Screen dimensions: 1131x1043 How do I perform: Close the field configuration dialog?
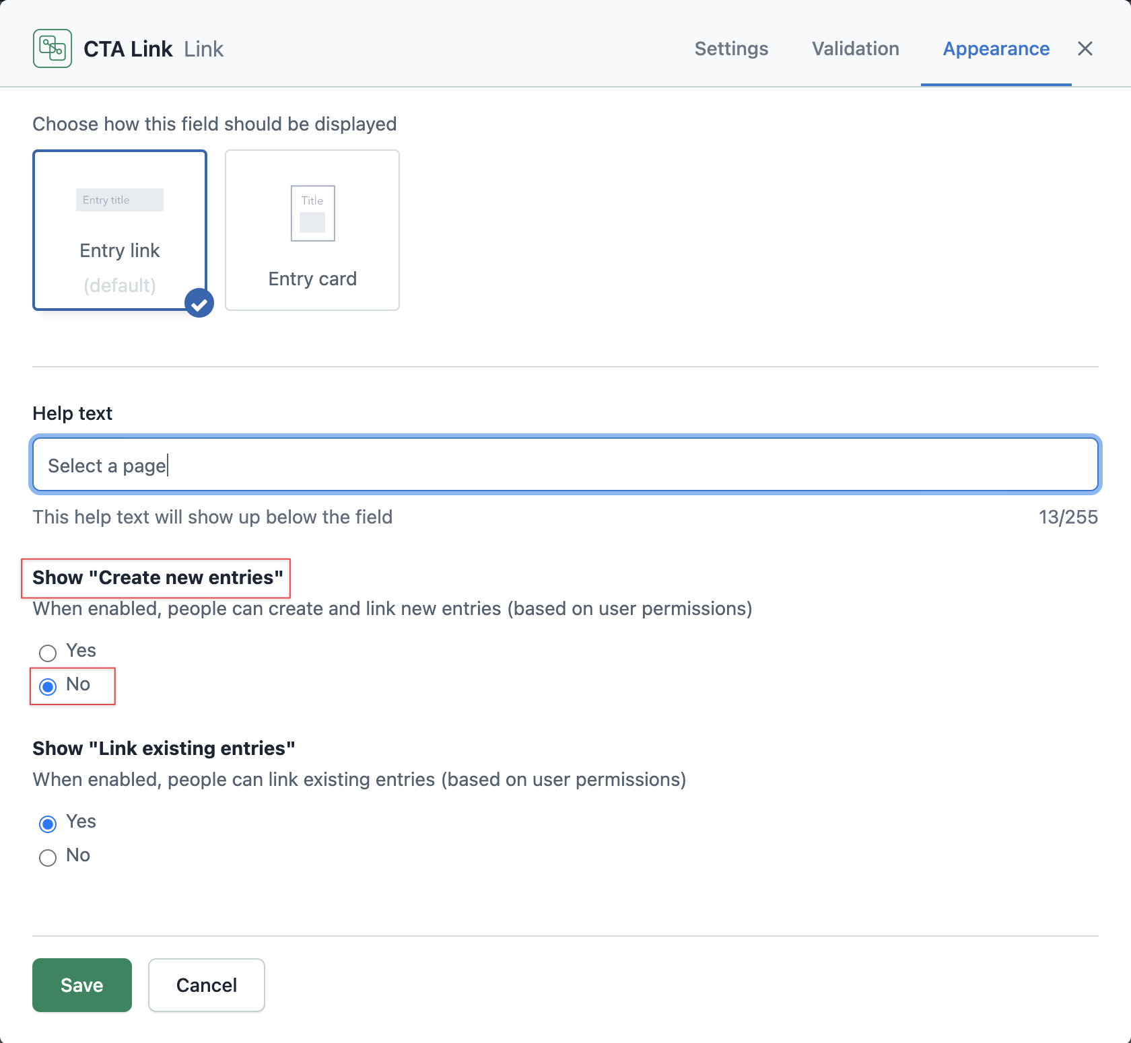point(1085,48)
